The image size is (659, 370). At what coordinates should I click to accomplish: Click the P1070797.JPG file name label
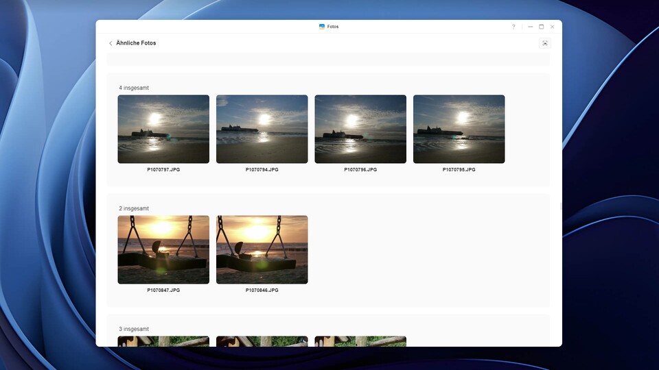163,169
